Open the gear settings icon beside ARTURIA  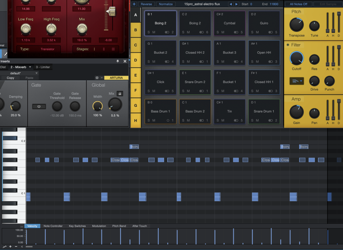[97, 78]
